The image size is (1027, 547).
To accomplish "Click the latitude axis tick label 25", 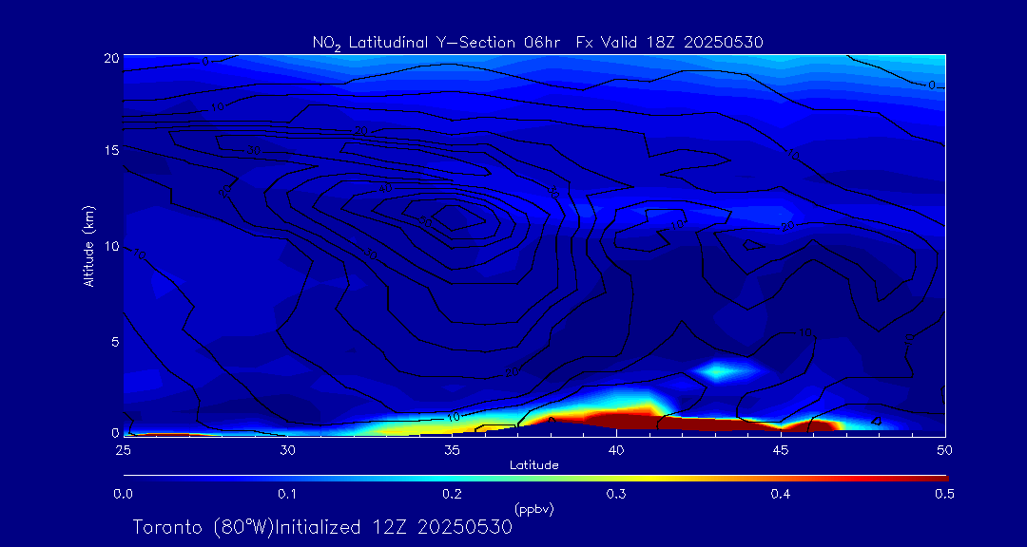I will point(123,450).
